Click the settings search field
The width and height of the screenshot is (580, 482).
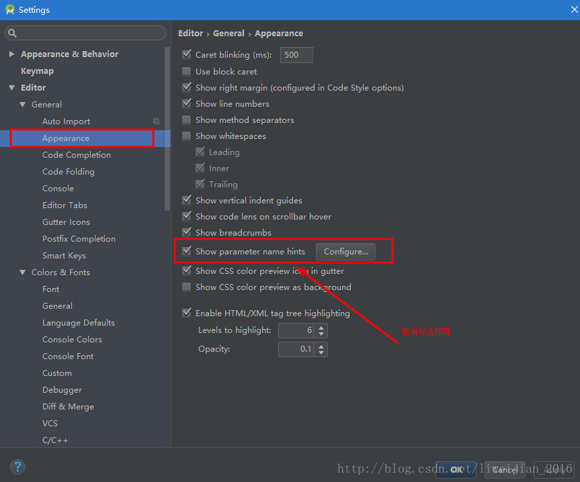pyautogui.click(x=85, y=33)
